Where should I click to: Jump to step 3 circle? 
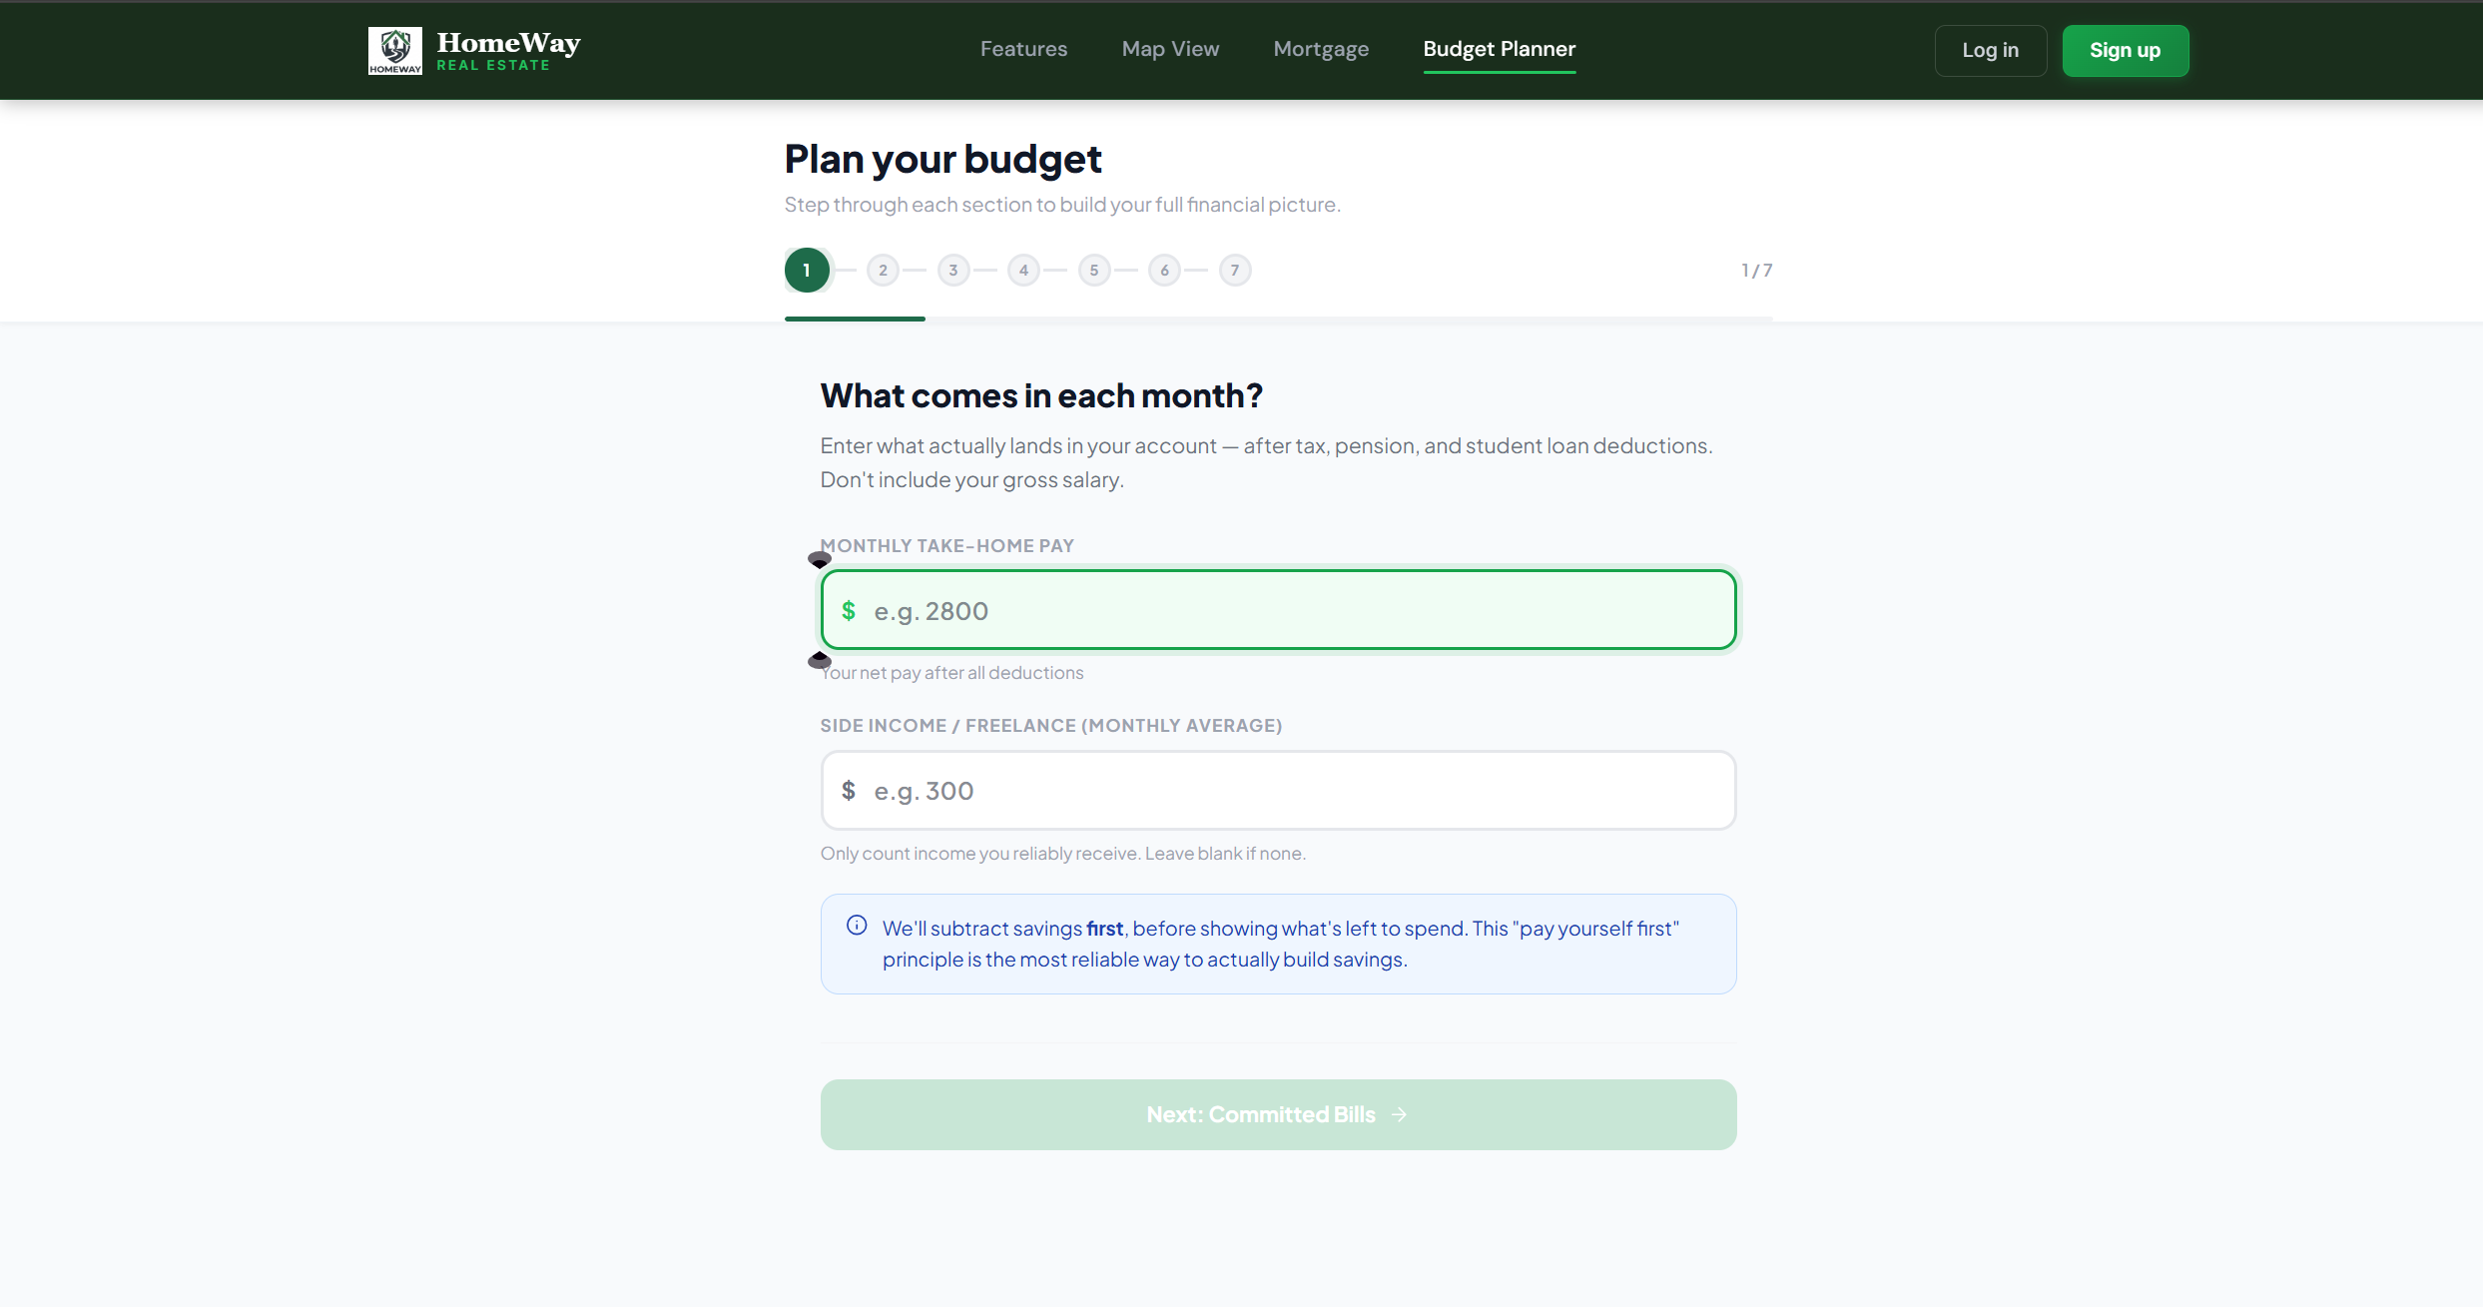953,271
